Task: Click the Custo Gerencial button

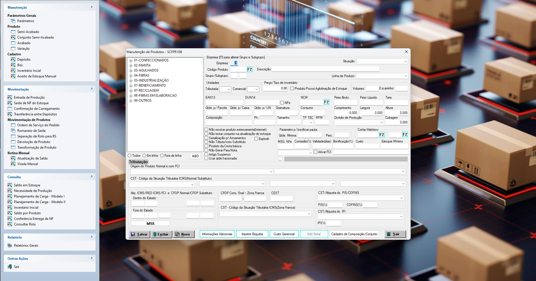Action: [x=284, y=234]
